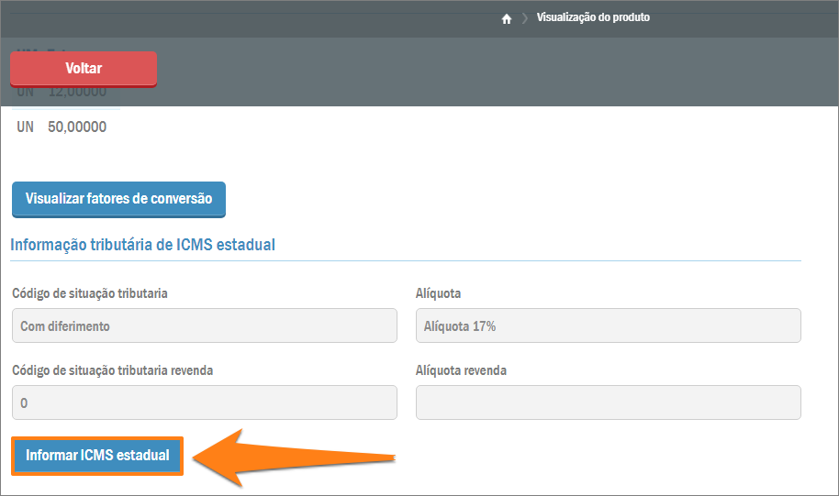The height and width of the screenshot is (496, 839).
Task: Open the Visualização do produto breadcrumb
Action: click(593, 17)
